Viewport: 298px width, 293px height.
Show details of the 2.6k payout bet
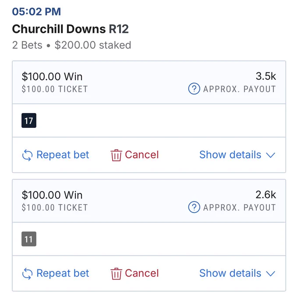coord(237,273)
